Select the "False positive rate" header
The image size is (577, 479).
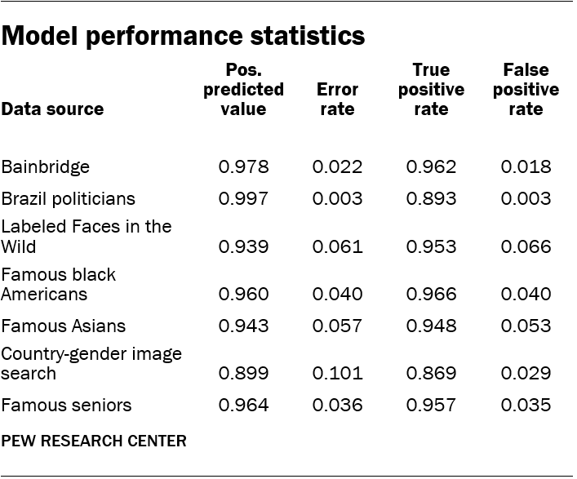click(526, 89)
